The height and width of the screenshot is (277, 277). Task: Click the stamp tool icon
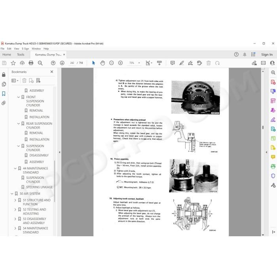[x=199, y=63]
